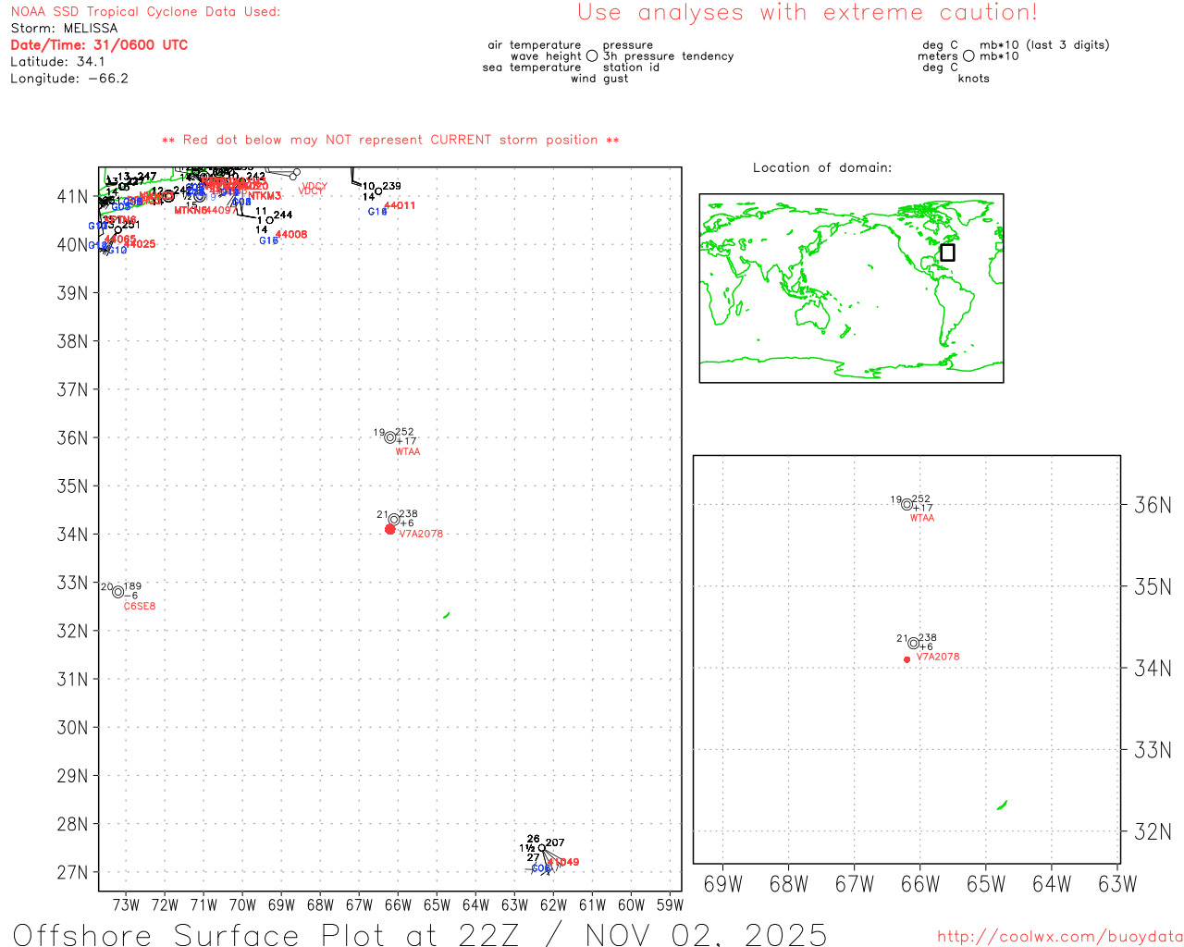Click the red storm dot in zoomed inset map
This screenshot has height=947, width=1184.
tap(907, 659)
